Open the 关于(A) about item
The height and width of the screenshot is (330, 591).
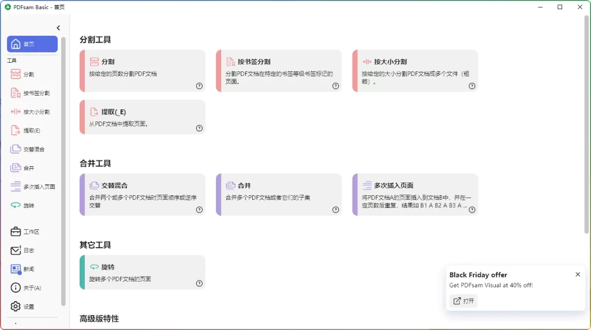tap(32, 288)
